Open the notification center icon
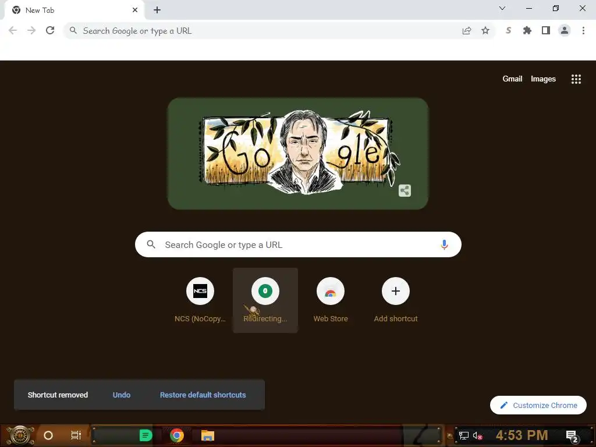This screenshot has width=596, height=447. pyautogui.click(x=573, y=437)
